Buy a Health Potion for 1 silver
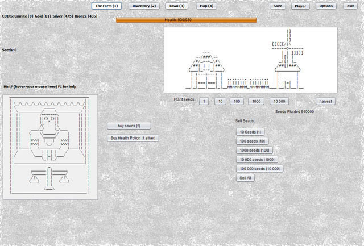This screenshot has width=364, height=246. (x=134, y=138)
